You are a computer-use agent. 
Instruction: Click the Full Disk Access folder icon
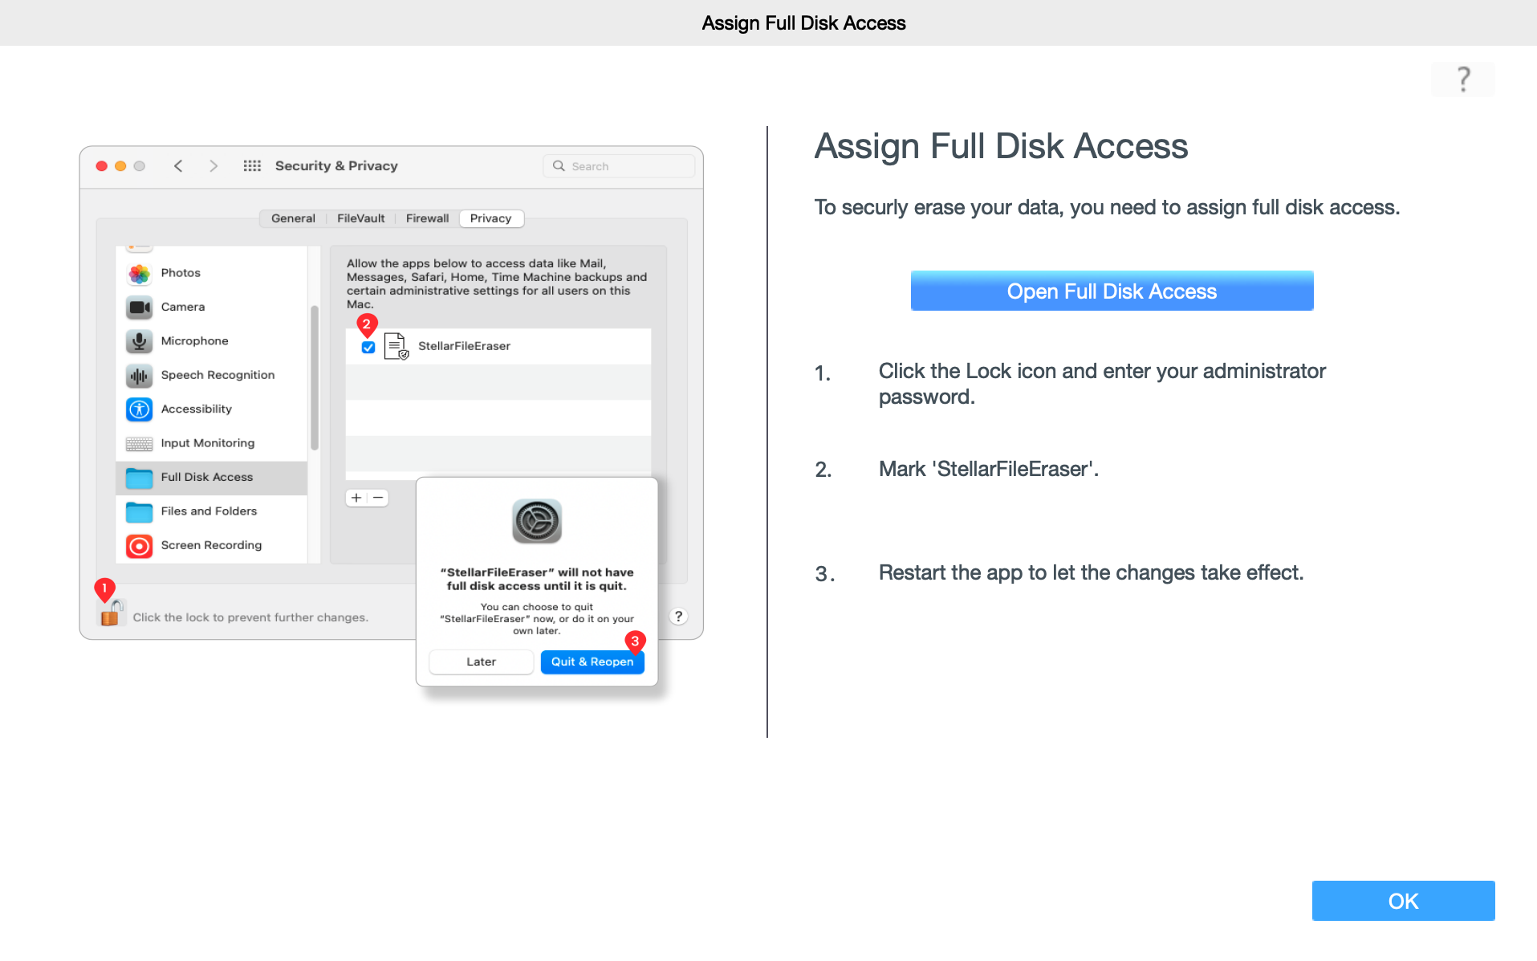(x=139, y=478)
